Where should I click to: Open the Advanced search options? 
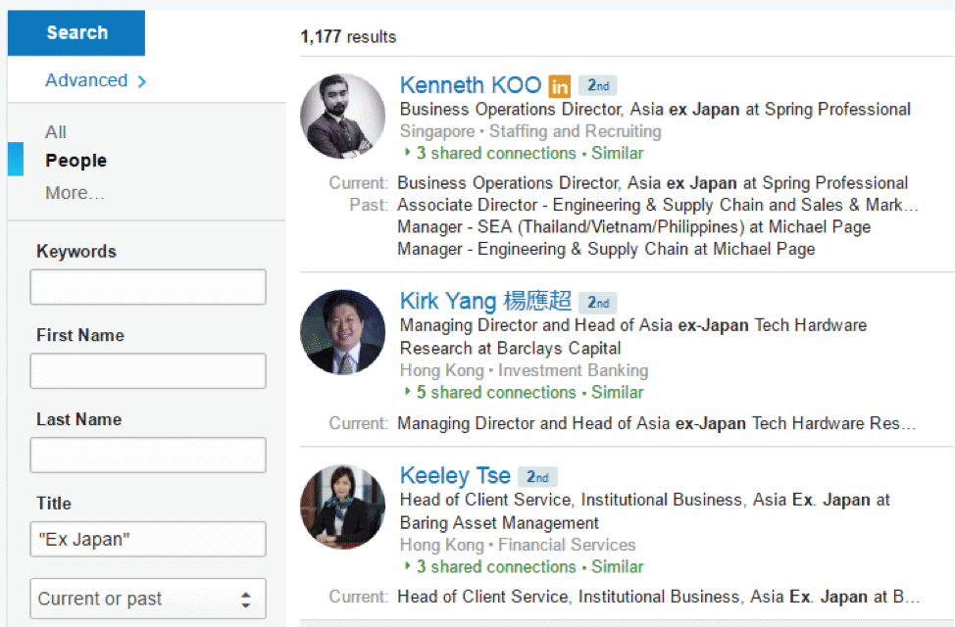tap(95, 80)
